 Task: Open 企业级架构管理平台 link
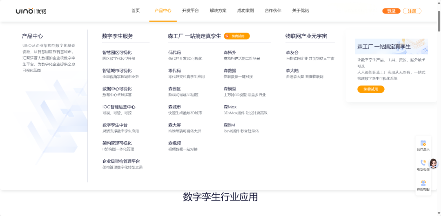tap(121, 161)
